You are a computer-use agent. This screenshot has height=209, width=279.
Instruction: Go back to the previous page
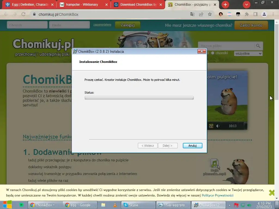[x=6, y=14]
